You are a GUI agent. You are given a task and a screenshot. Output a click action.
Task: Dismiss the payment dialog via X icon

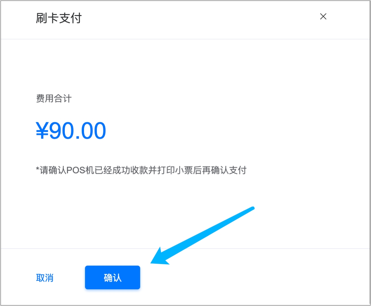point(323,16)
